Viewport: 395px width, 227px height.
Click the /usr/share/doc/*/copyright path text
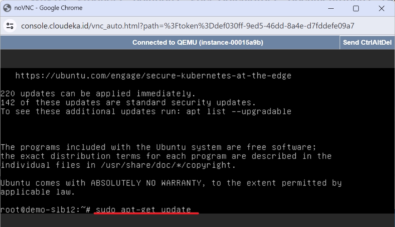pos(168,165)
